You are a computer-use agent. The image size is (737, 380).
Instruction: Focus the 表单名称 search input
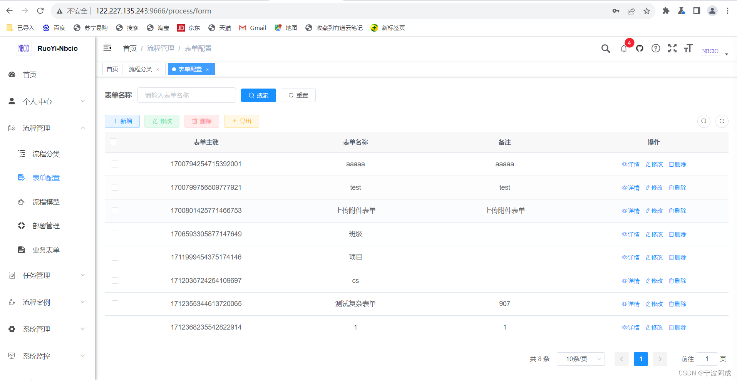(x=187, y=95)
